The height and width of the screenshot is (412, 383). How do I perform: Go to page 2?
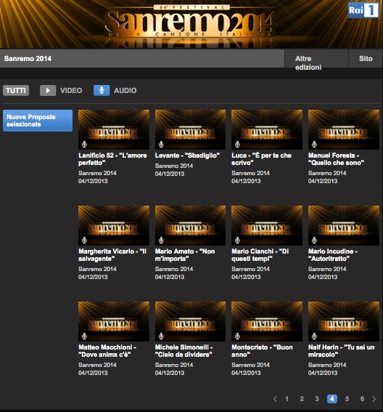pyautogui.click(x=302, y=399)
